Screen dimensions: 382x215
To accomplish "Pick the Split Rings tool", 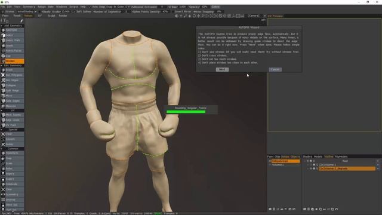I will pos(12,91).
